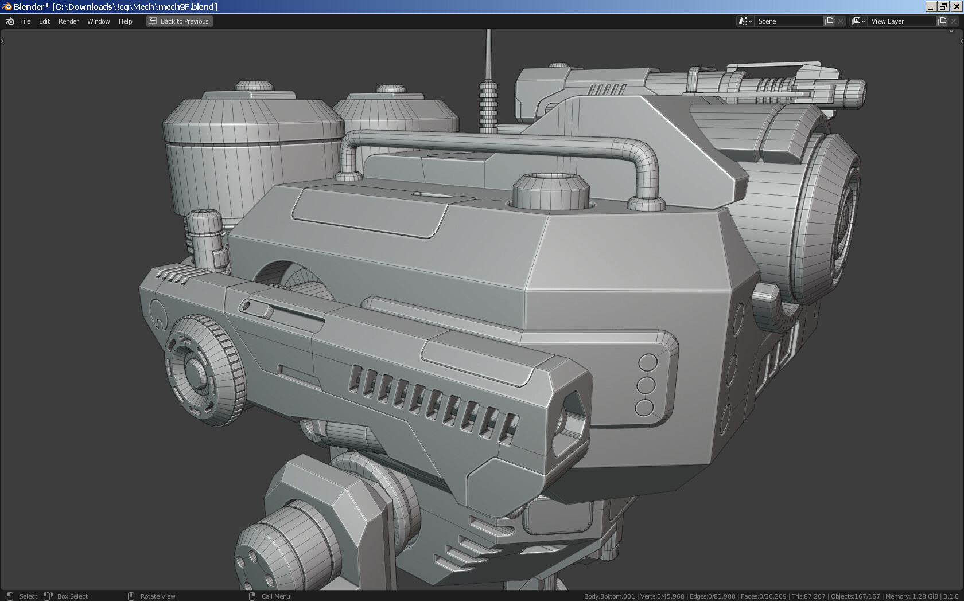The image size is (964, 602).
Task: Unlink the Scene using the X icon
Action: click(x=840, y=21)
